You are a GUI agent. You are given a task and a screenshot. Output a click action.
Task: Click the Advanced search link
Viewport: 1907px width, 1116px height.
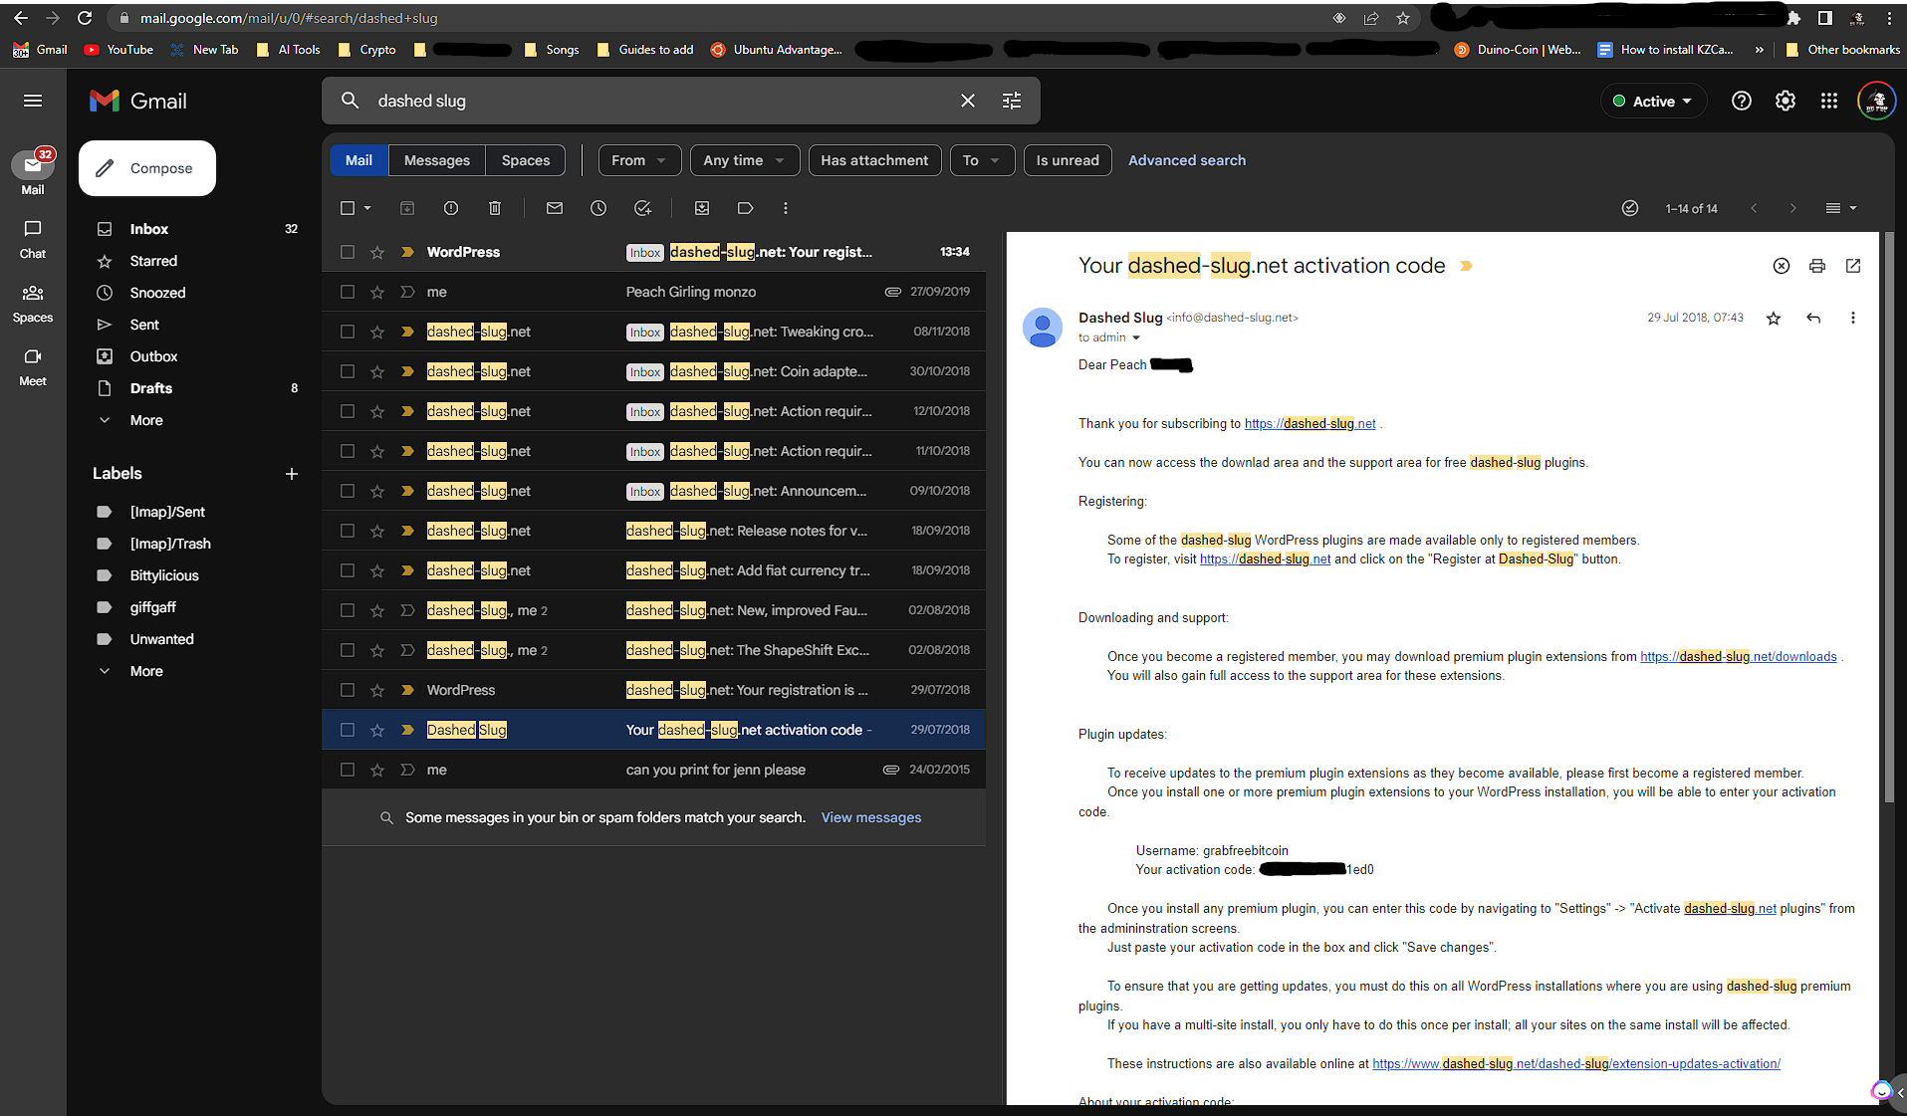(1187, 160)
